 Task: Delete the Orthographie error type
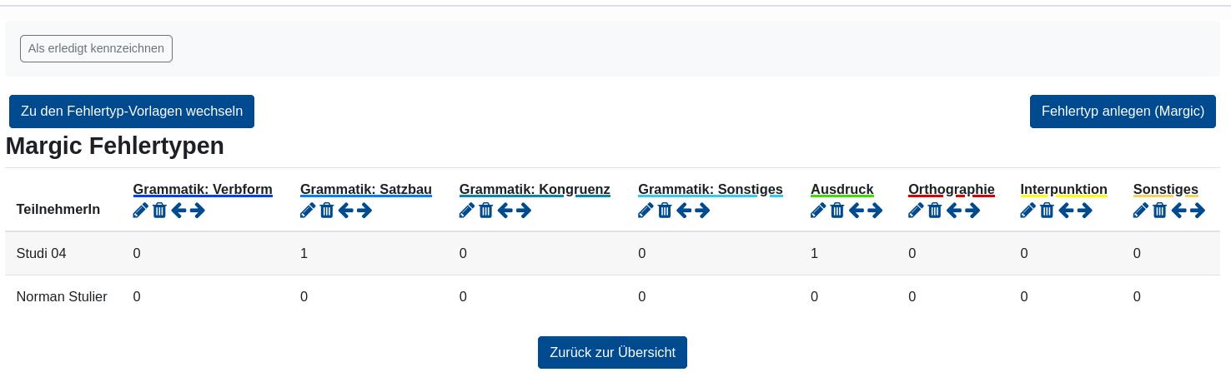pyautogui.click(x=935, y=211)
